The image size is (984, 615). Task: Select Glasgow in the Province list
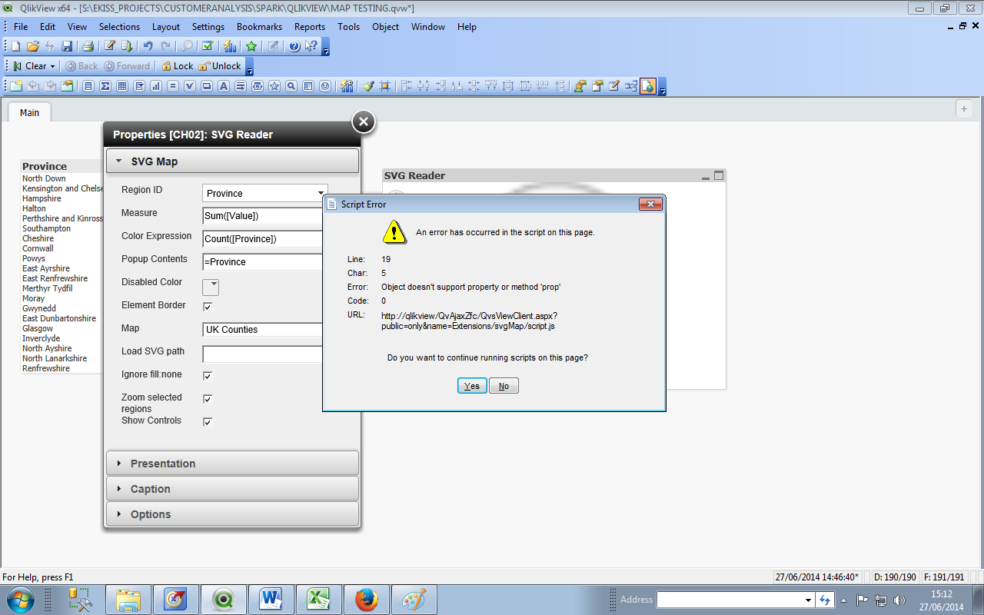click(38, 328)
